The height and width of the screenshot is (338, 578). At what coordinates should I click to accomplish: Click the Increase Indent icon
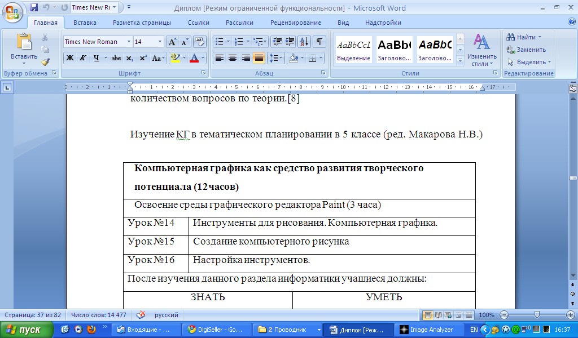[290, 42]
